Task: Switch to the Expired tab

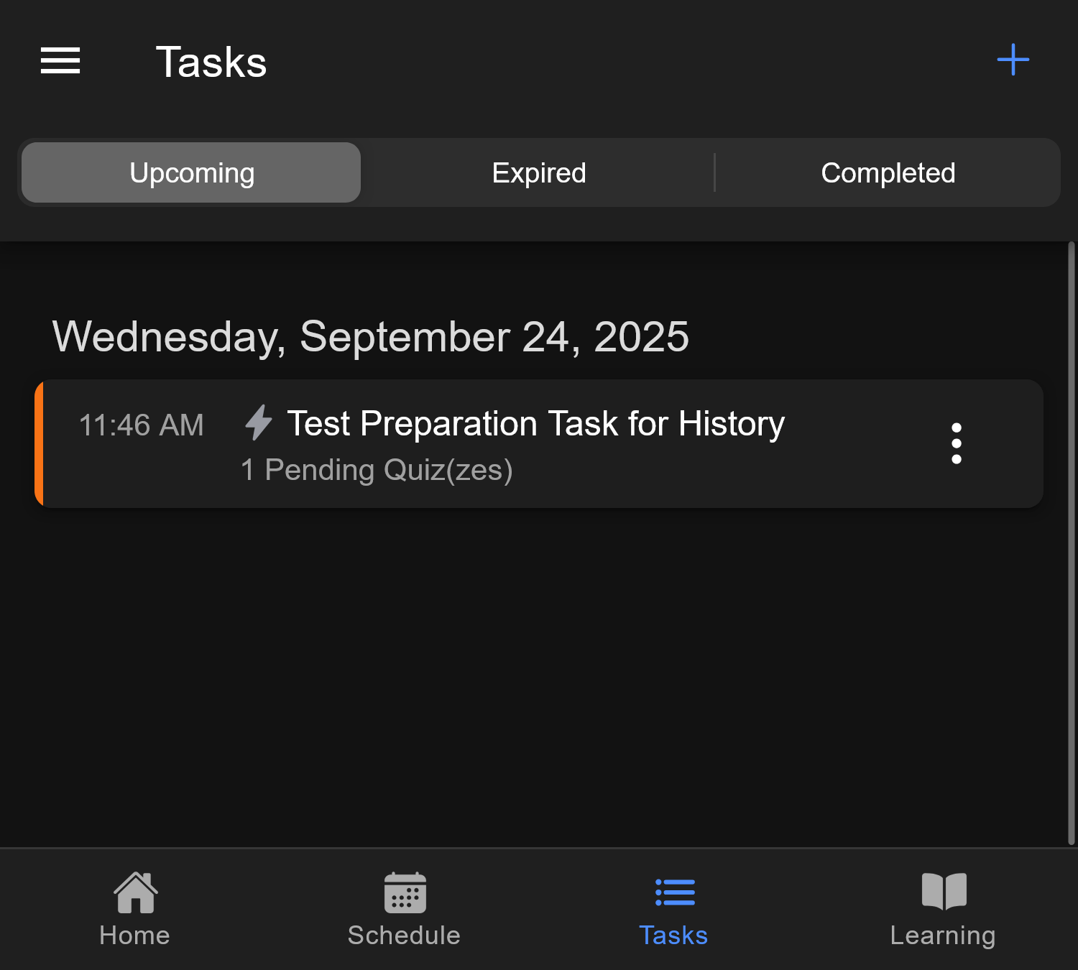Action: coord(538,172)
